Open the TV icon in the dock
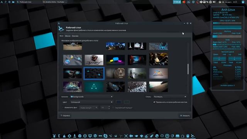 [x=183, y=136]
